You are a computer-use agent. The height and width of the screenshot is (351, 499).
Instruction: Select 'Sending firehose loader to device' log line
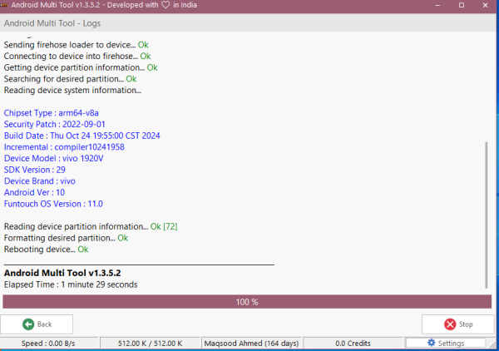[76, 45]
